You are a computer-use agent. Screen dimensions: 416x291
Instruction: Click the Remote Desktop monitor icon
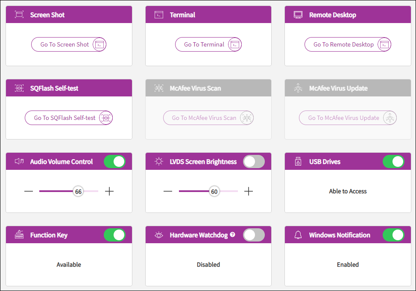(x=298, y=15)
